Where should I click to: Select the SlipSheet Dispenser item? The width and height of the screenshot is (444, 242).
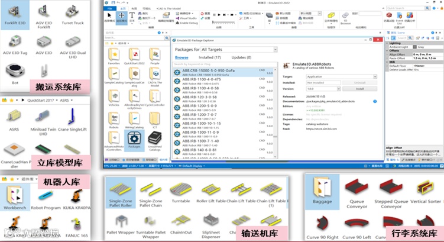211,226
